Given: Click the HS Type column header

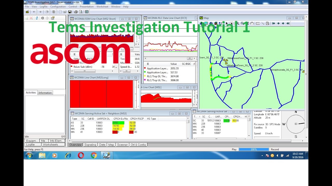Looking at the screenshot, I should pyautogui.click(x=151, y=119).
